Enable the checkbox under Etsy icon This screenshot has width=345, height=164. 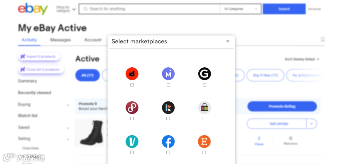click(204, 153)
